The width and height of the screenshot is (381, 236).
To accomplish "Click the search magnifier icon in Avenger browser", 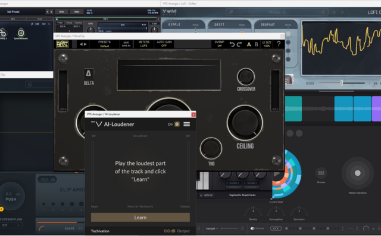I will tap(49, 24).
